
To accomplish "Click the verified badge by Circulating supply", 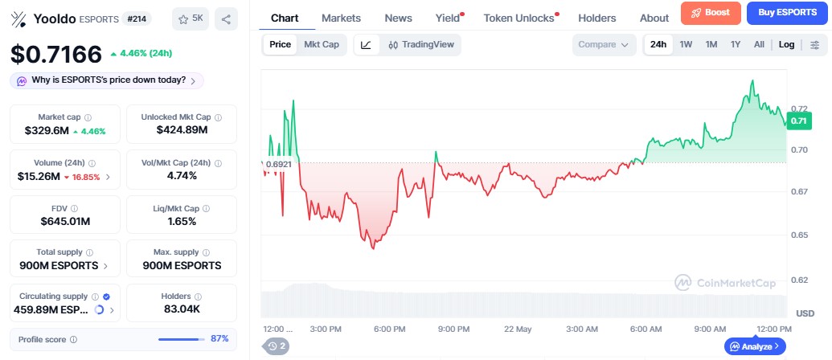I will tap(106, 297).
